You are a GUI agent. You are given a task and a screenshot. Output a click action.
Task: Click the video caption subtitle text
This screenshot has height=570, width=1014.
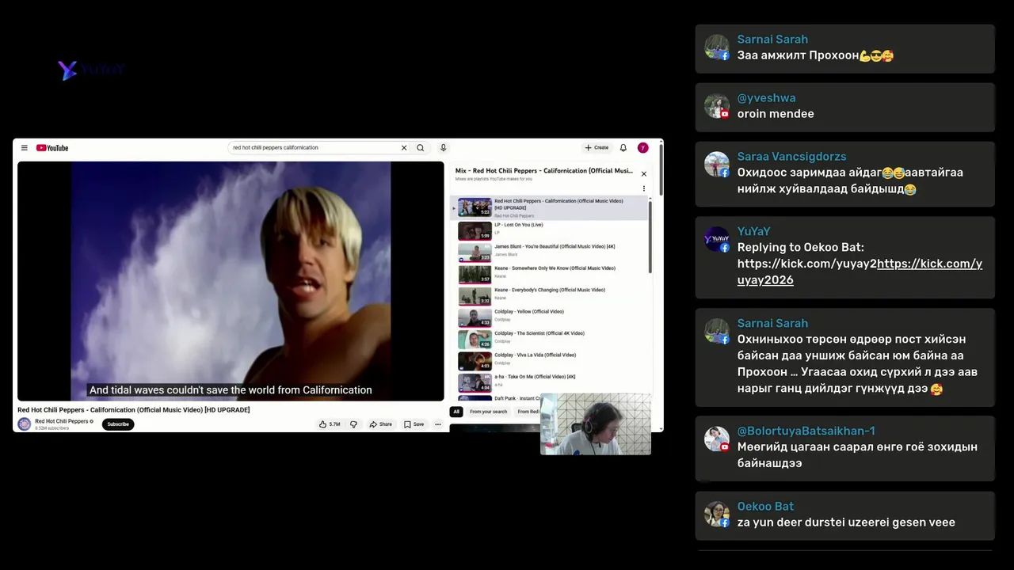click(x=231, y=390)
